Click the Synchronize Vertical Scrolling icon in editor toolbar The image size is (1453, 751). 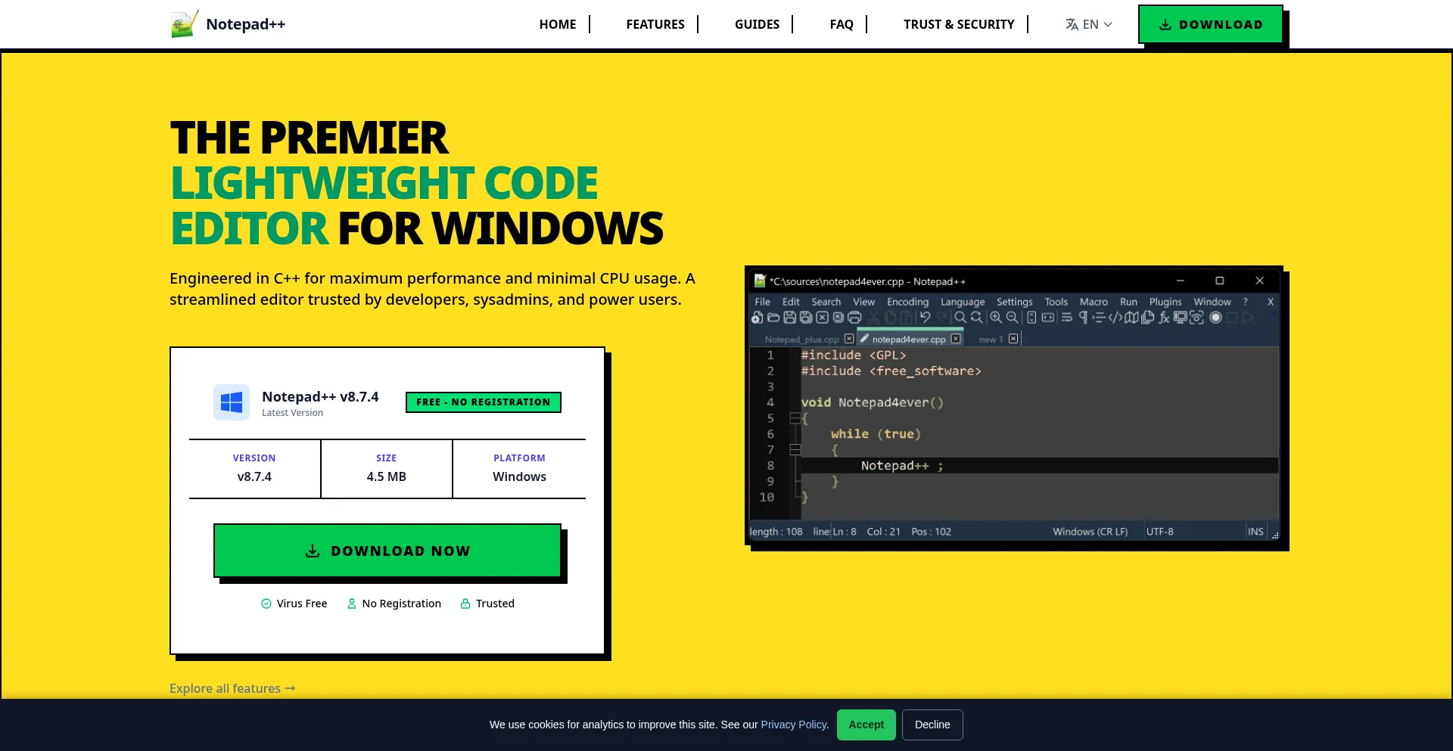point(1031,318)
